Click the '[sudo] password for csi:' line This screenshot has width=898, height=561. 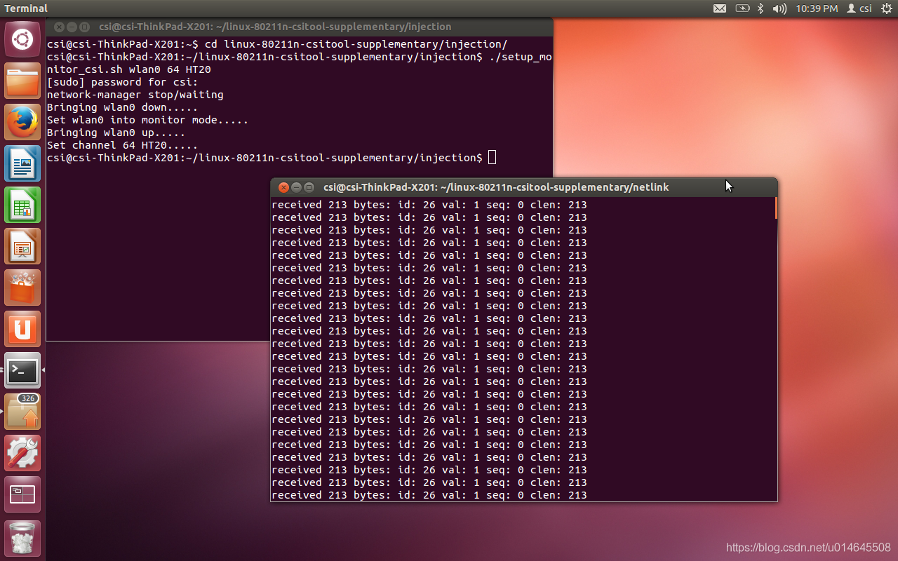click(x=122, y=82)
